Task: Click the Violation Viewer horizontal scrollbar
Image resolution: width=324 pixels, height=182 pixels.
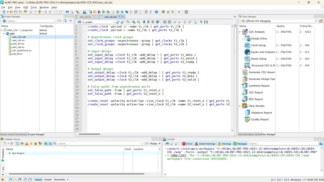Action: [x=76, y=174]
